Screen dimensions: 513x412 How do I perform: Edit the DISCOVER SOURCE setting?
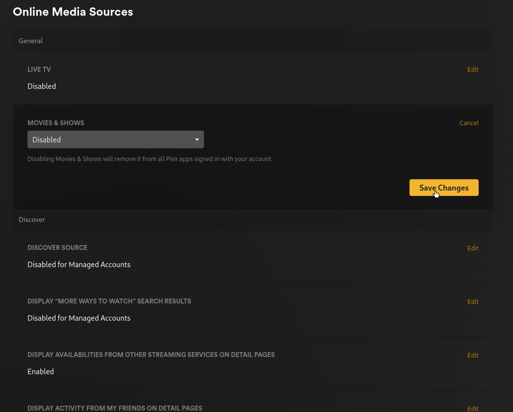point(472,248)
